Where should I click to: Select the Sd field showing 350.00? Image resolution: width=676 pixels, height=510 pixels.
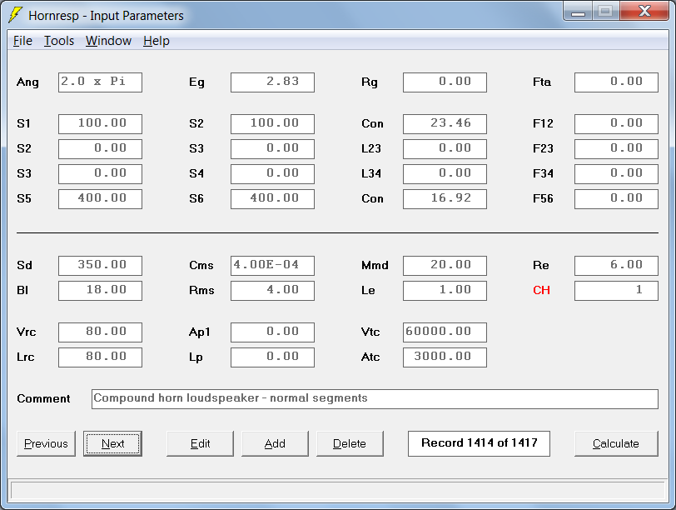pyautogui.click(x=100, y=266)
